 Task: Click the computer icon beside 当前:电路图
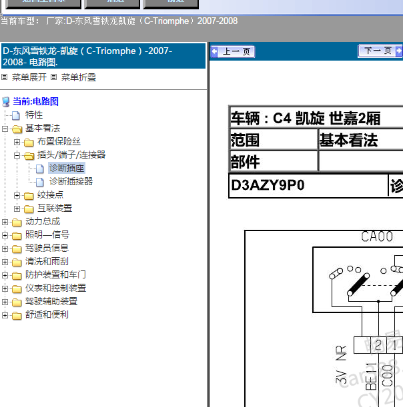(x=6, y=102)
